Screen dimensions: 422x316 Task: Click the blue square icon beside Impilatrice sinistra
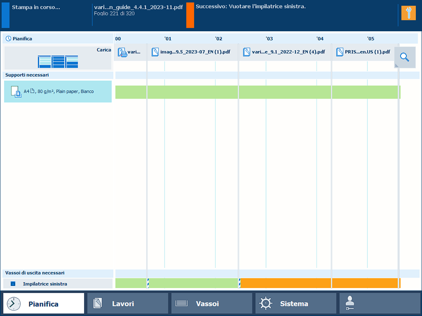click(13, 284)
